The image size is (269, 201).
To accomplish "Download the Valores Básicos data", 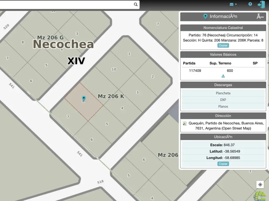I will (223, 76).
